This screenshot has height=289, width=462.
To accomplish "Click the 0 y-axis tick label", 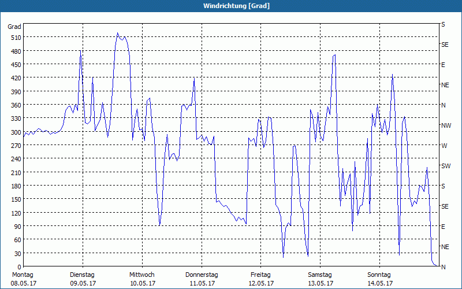I will [20, 267].
